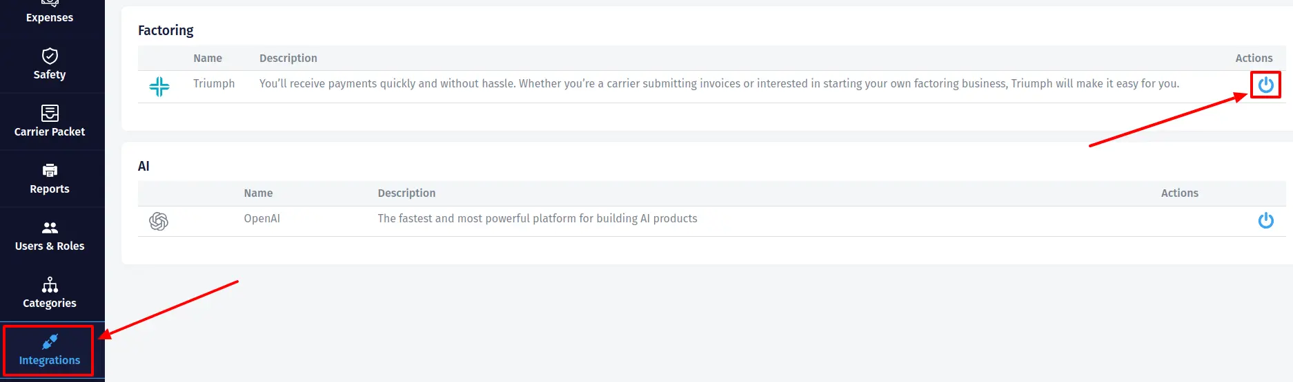Select the Categories hierarchy icon
1293x382 pixels.
point(50,284)
